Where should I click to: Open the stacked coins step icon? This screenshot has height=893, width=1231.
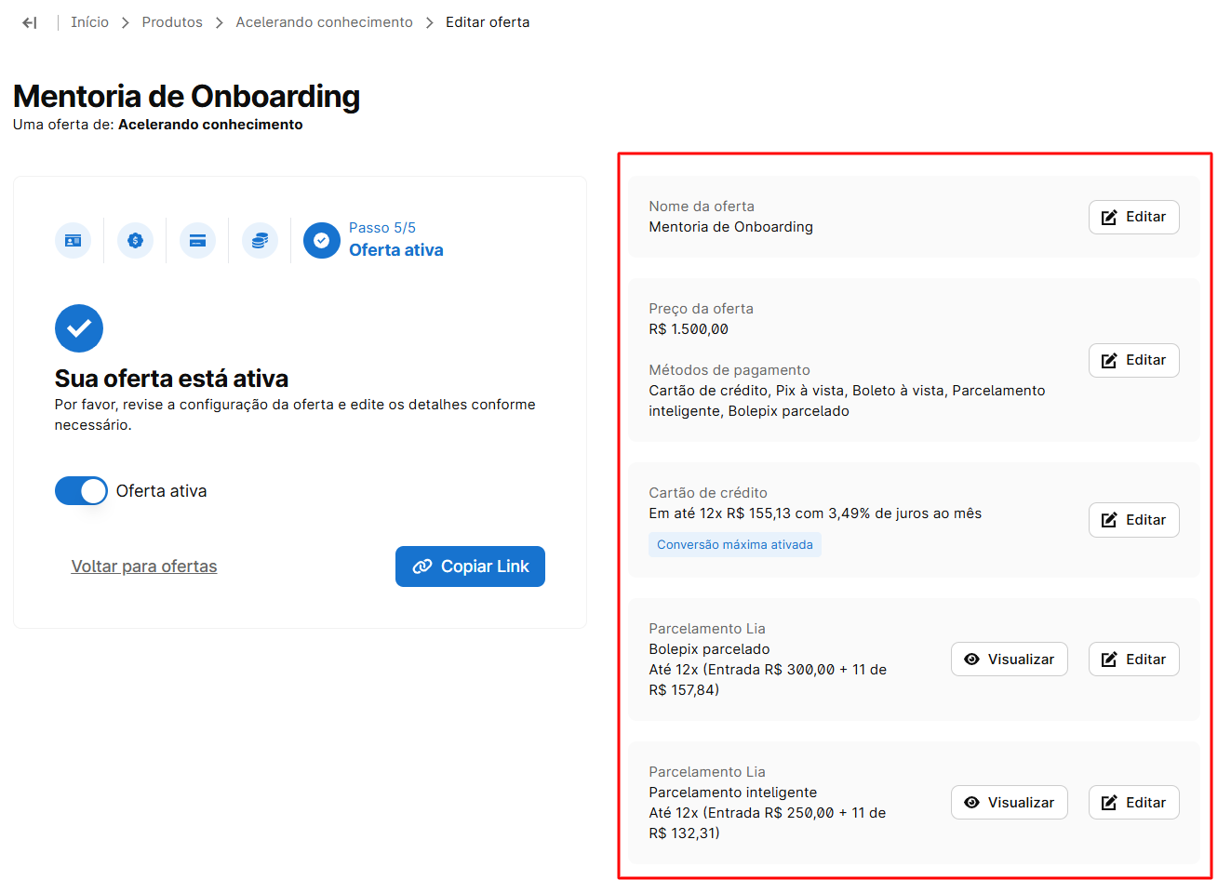[x=260, y=241]
